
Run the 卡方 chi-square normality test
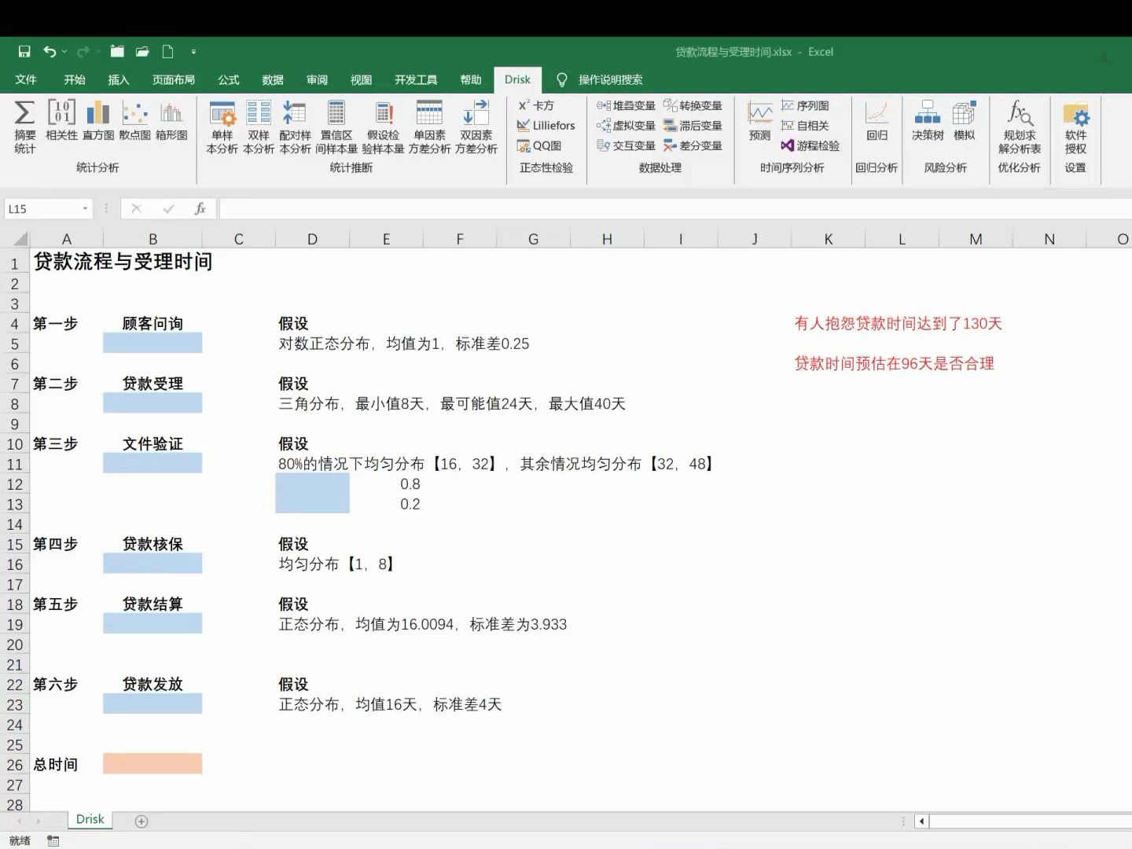[x=536, y=105]
